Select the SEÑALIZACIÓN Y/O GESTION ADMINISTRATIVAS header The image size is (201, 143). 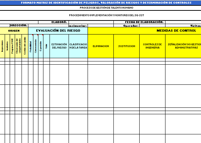pyautogui.click(x=183, y=46)
